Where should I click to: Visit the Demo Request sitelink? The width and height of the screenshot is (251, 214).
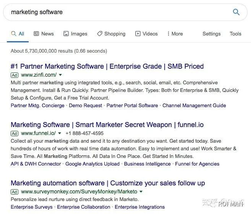(86, 105)
